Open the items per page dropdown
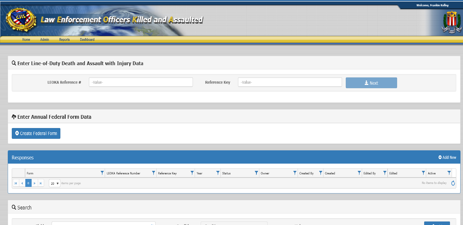This screenshot has width=463, height=225. click(55, 183)
